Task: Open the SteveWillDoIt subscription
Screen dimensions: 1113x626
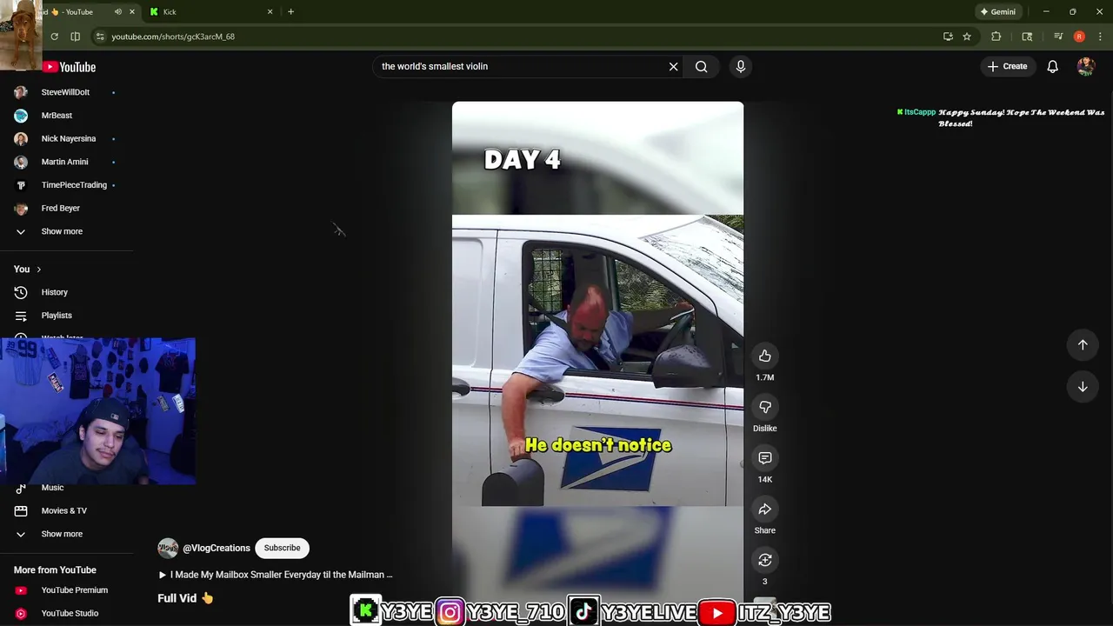Action: 66,92
